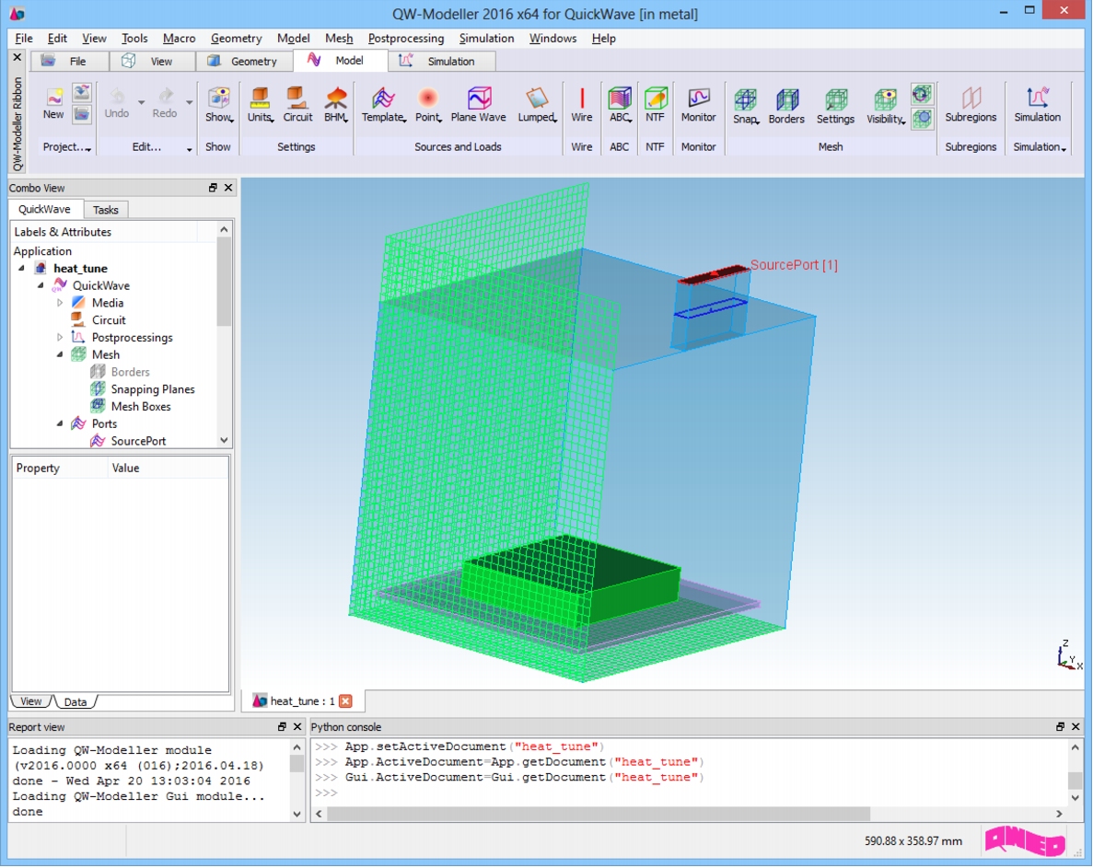Screen dimensions: 1093x868
Task: Add a Plane Wave source
Action: 478,104
